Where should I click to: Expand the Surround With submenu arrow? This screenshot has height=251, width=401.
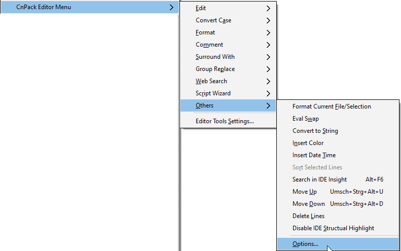click(x=268, y=57)
